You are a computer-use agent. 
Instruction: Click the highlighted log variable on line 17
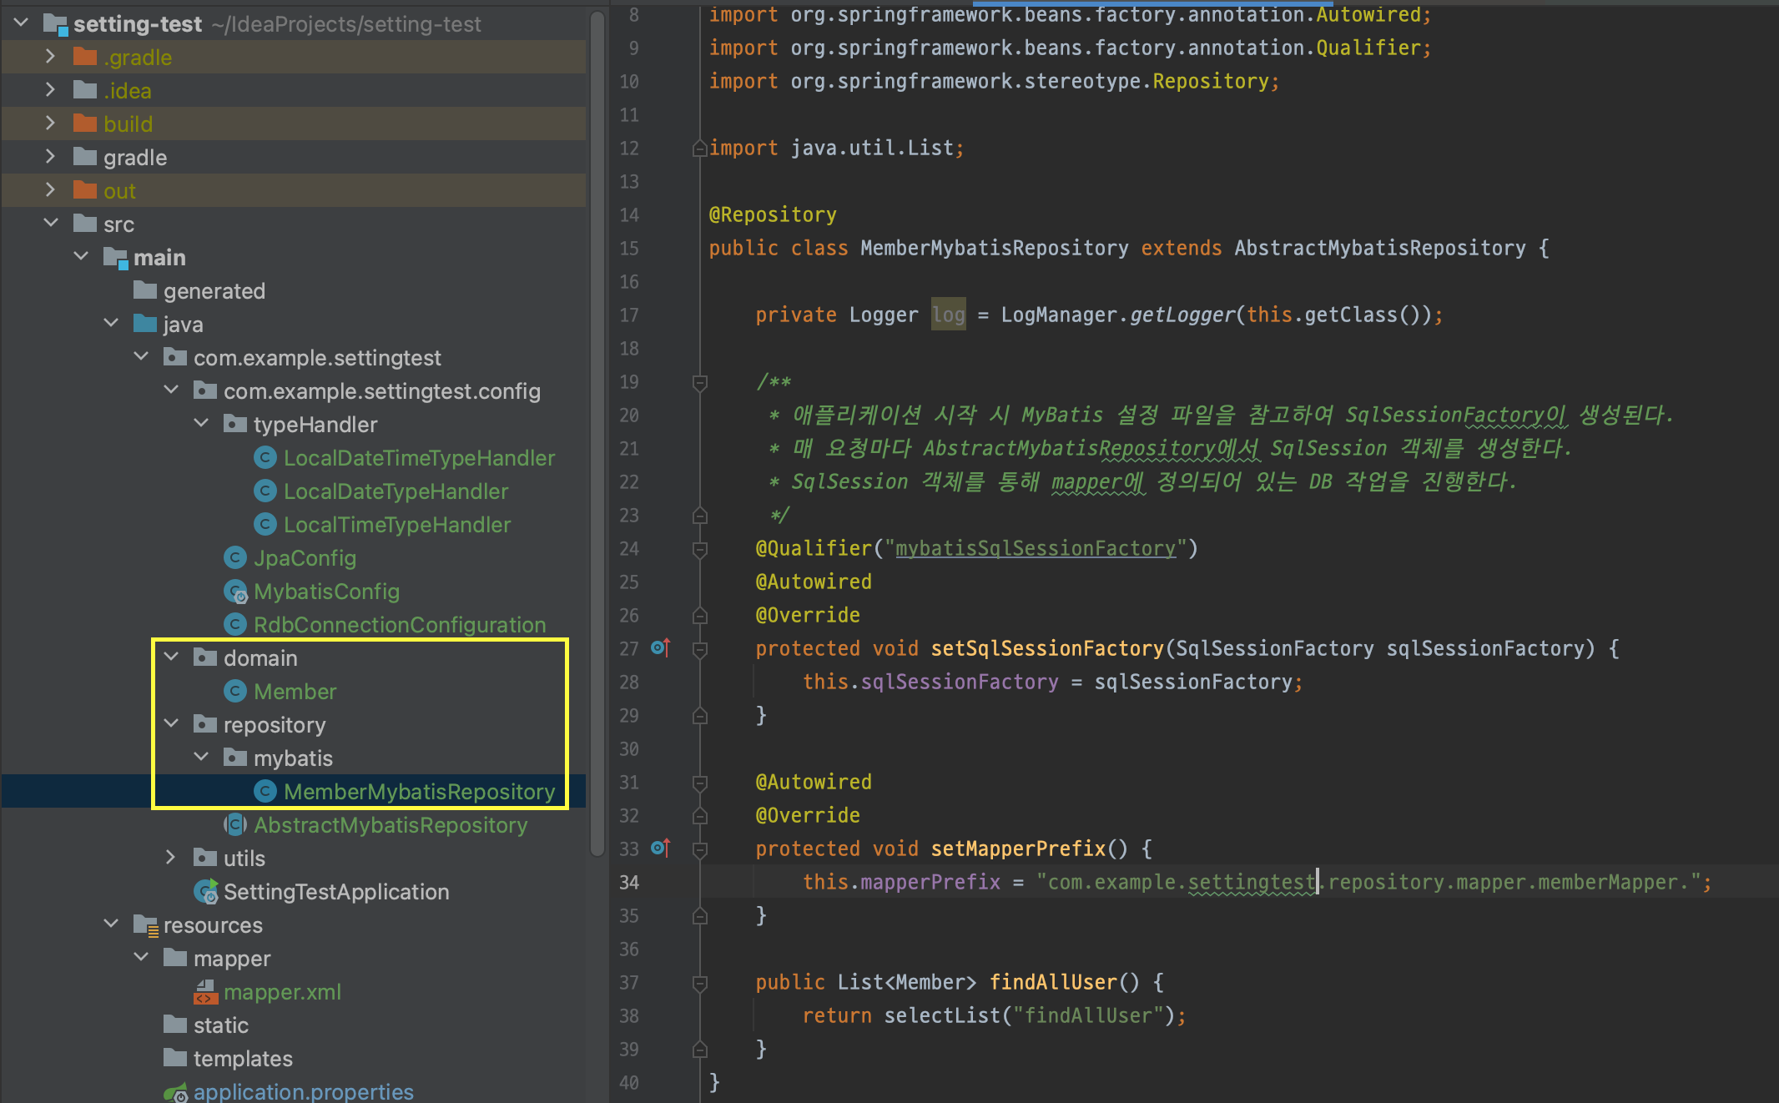[948, 315]
